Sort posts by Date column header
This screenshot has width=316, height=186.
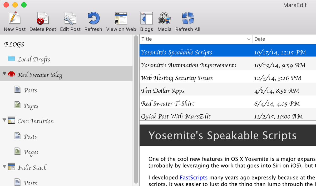[x=284, y=39]
